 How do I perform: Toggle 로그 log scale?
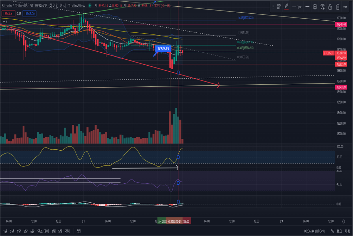coord(339,231)
